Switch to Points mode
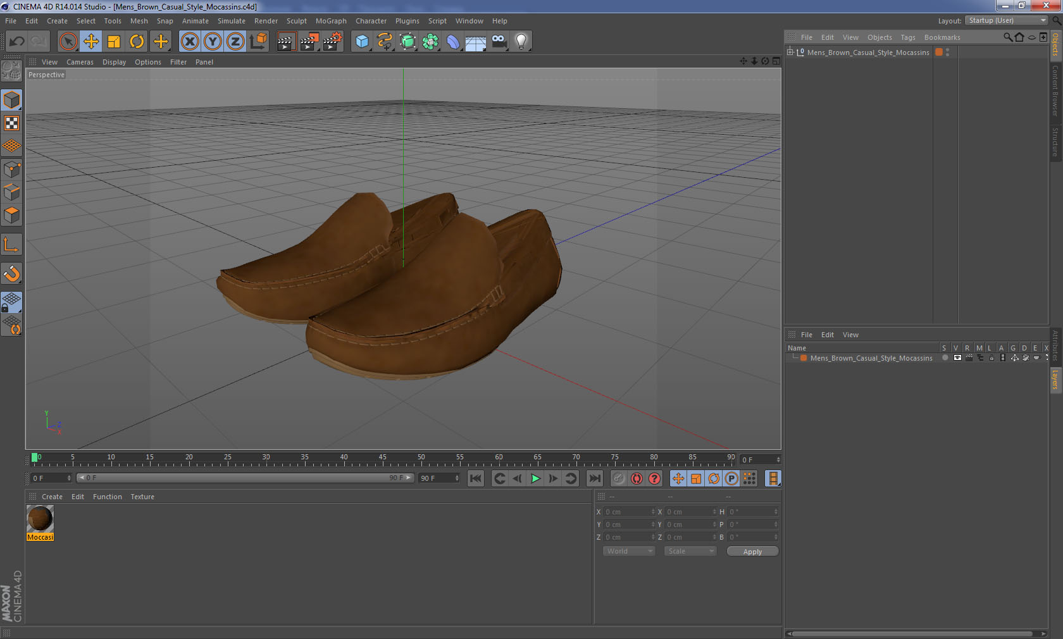Viewport: 1063px width, 639px height. click(11, 169)
